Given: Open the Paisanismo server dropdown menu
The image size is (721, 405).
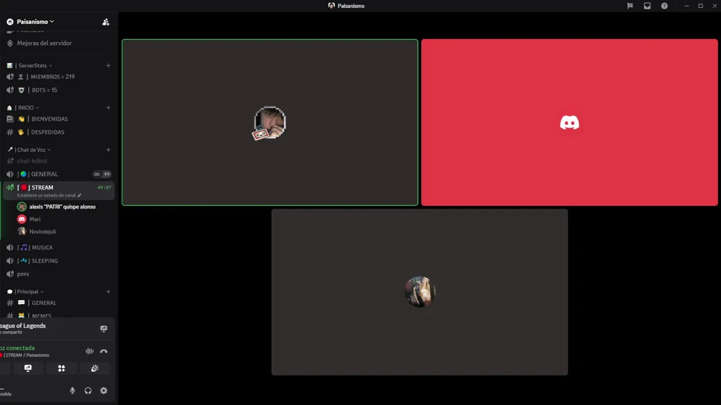Looking at the screenshot, I should pyautogui.click(x=35, y=22).
